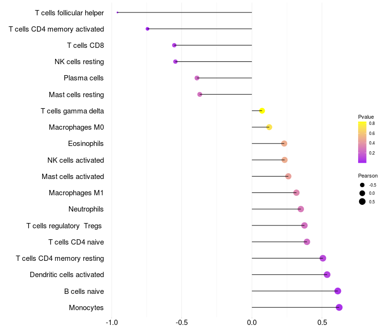Click the -0.5 x-axis tick label

tap(182, 323)
